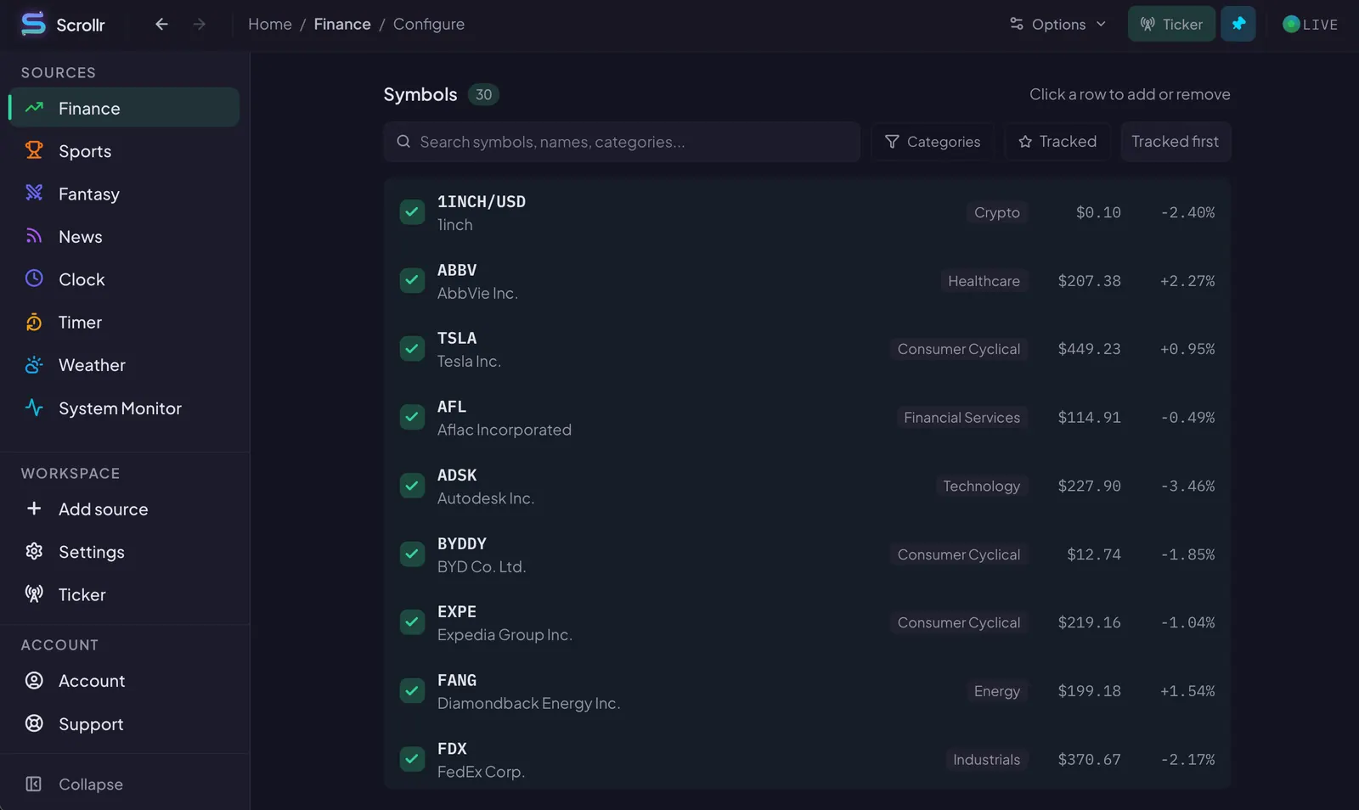Image resolution: width=1359 pixels, height=810 pixels.
Task: Open the News source
Action: tap(124, 236)
